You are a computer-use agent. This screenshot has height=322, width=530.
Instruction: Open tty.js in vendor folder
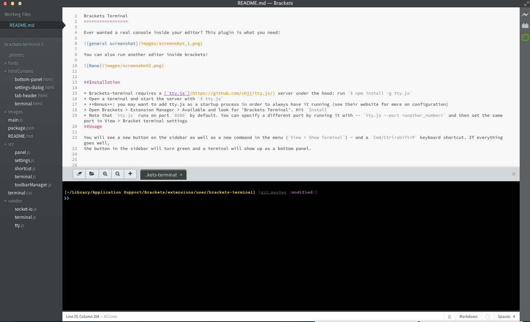[x=19, y=225]
